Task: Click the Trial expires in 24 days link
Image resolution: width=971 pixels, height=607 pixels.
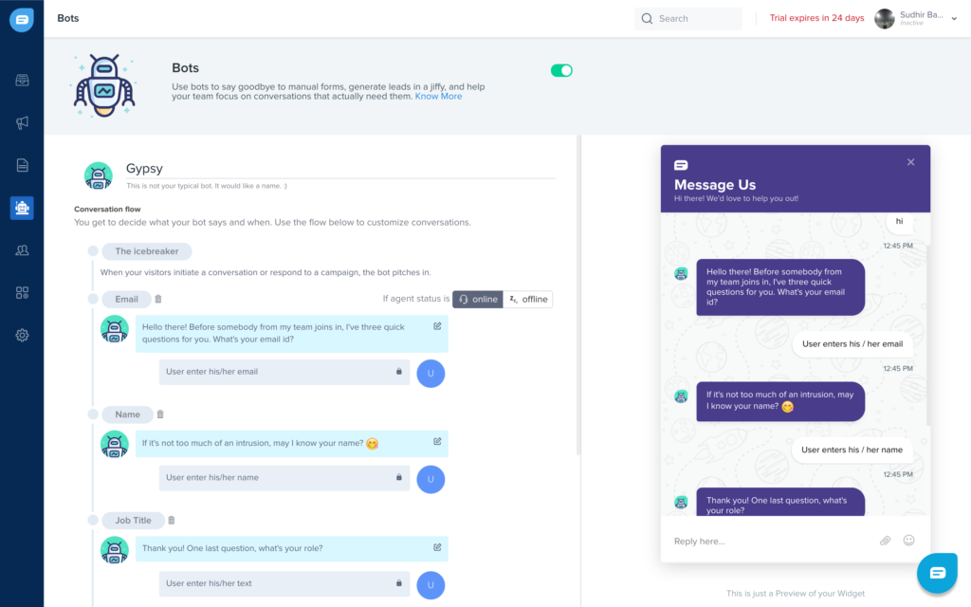Action: coord(816,17)
